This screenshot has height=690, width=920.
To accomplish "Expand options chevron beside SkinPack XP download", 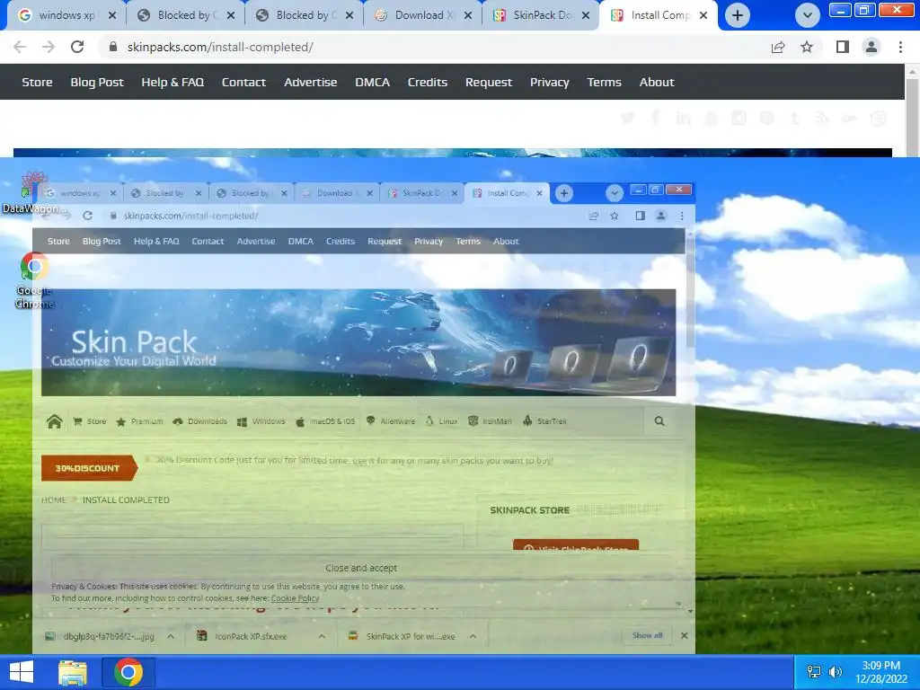I will coord(473,636).
